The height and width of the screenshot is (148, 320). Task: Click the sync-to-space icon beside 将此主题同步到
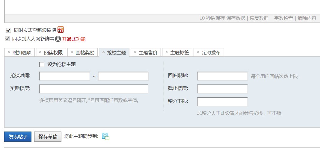105,136
